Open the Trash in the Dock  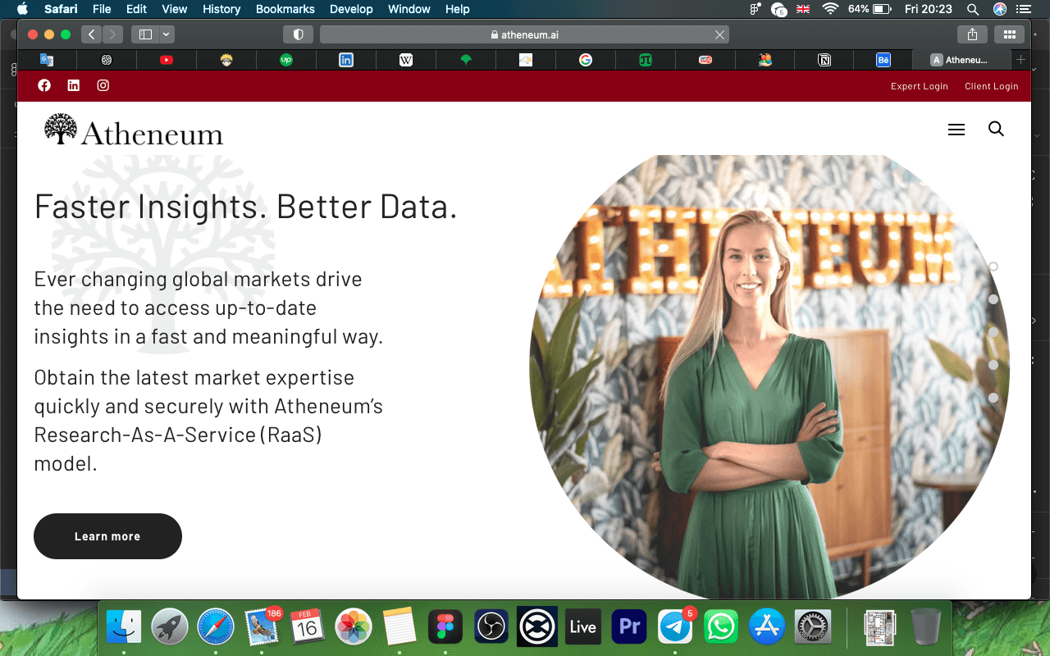[x=926, y=628]
